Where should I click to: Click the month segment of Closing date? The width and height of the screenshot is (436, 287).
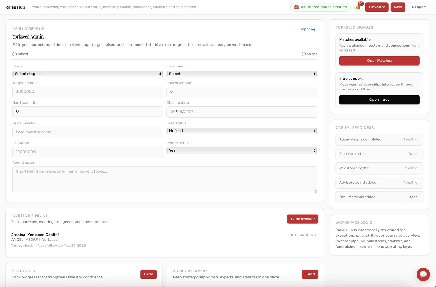coord(173,112)
